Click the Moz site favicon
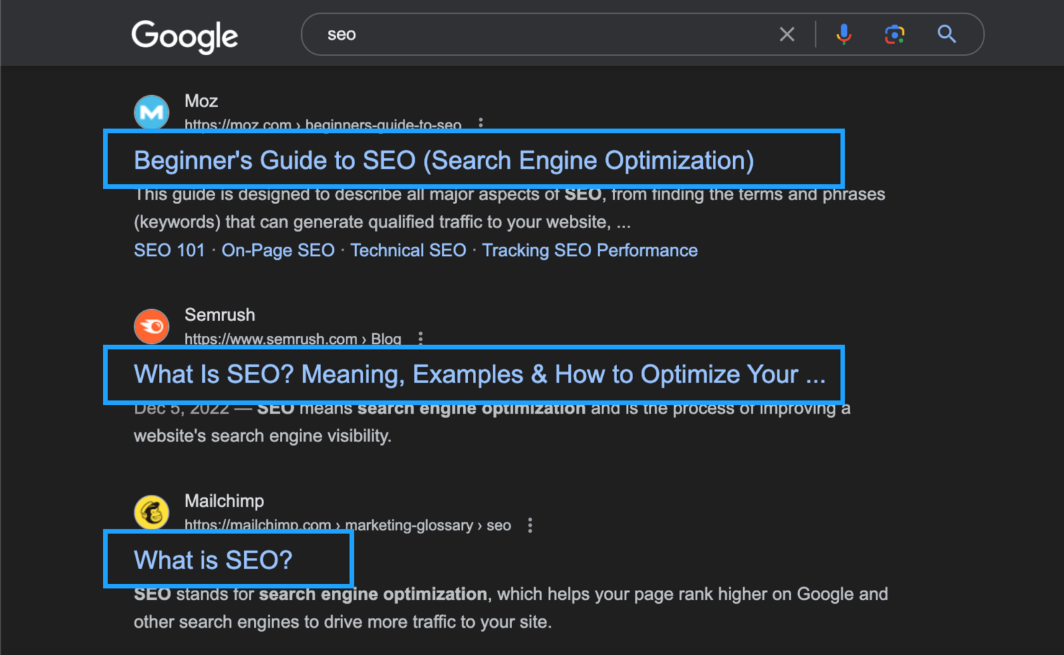Screen dimensions: 1064x655 (151, 112)
